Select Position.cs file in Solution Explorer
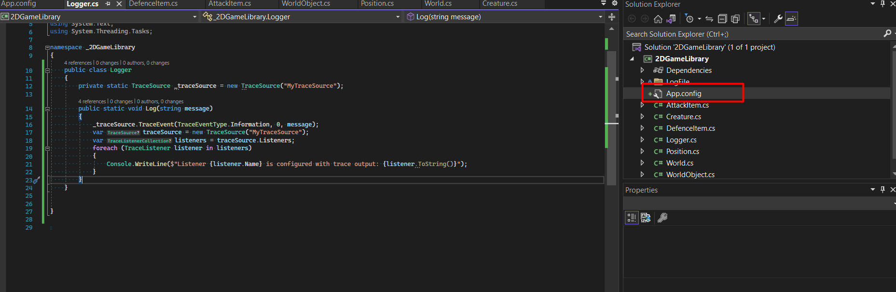 (683, 152)
